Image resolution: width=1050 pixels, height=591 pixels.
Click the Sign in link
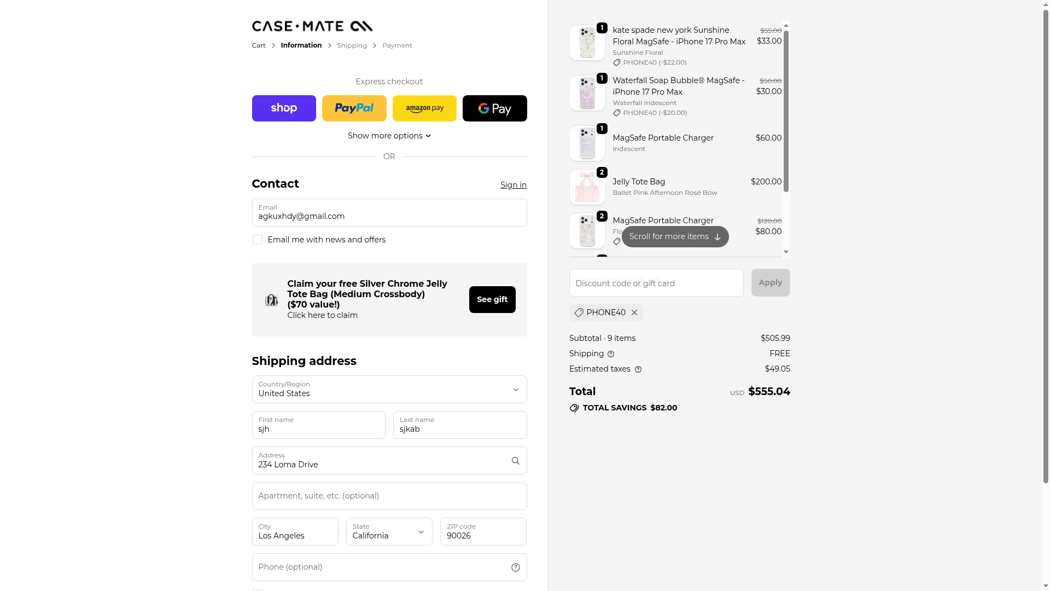(513, 185)
